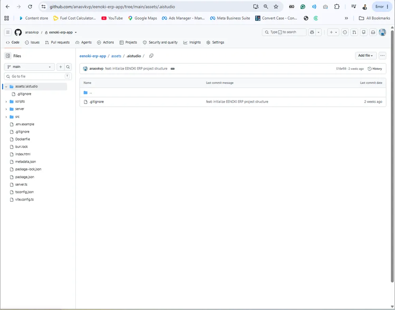Open the Copilot chat icon in header
Screen dimensions: 395x310
point(312,32)
